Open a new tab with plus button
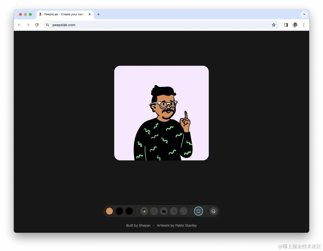This screenshot has width=323, height=251. click(99, 14)
